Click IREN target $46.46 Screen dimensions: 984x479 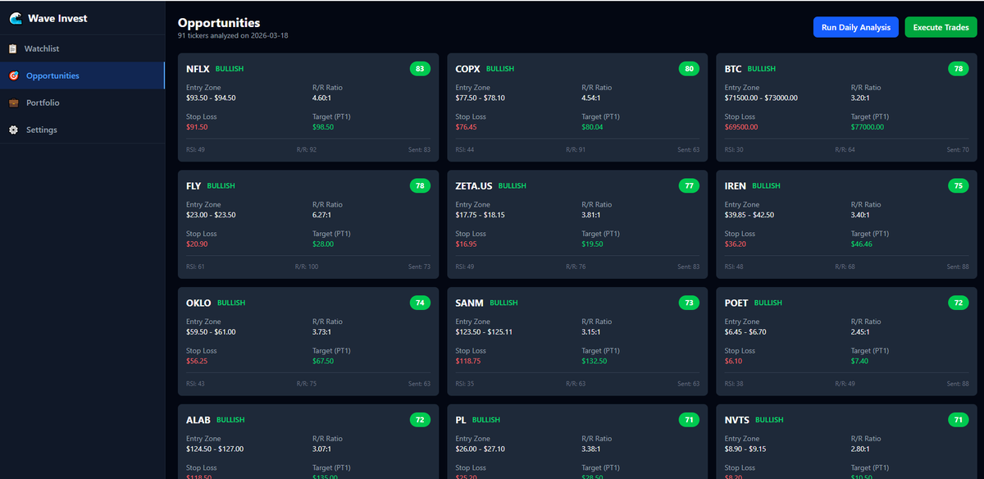(862, 244)
